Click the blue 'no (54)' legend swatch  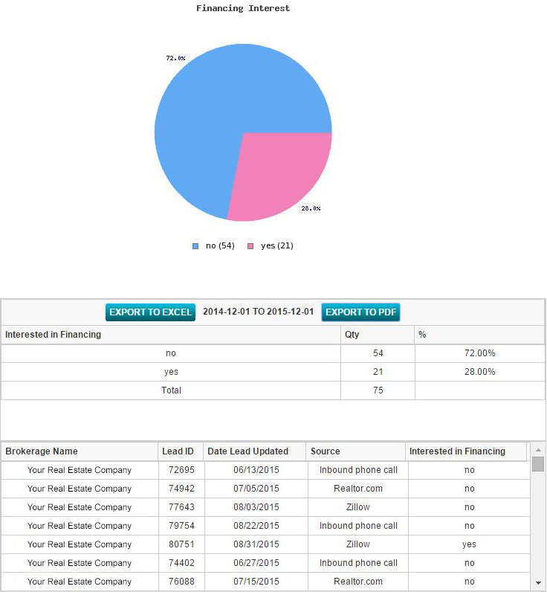tap(195, 246)
